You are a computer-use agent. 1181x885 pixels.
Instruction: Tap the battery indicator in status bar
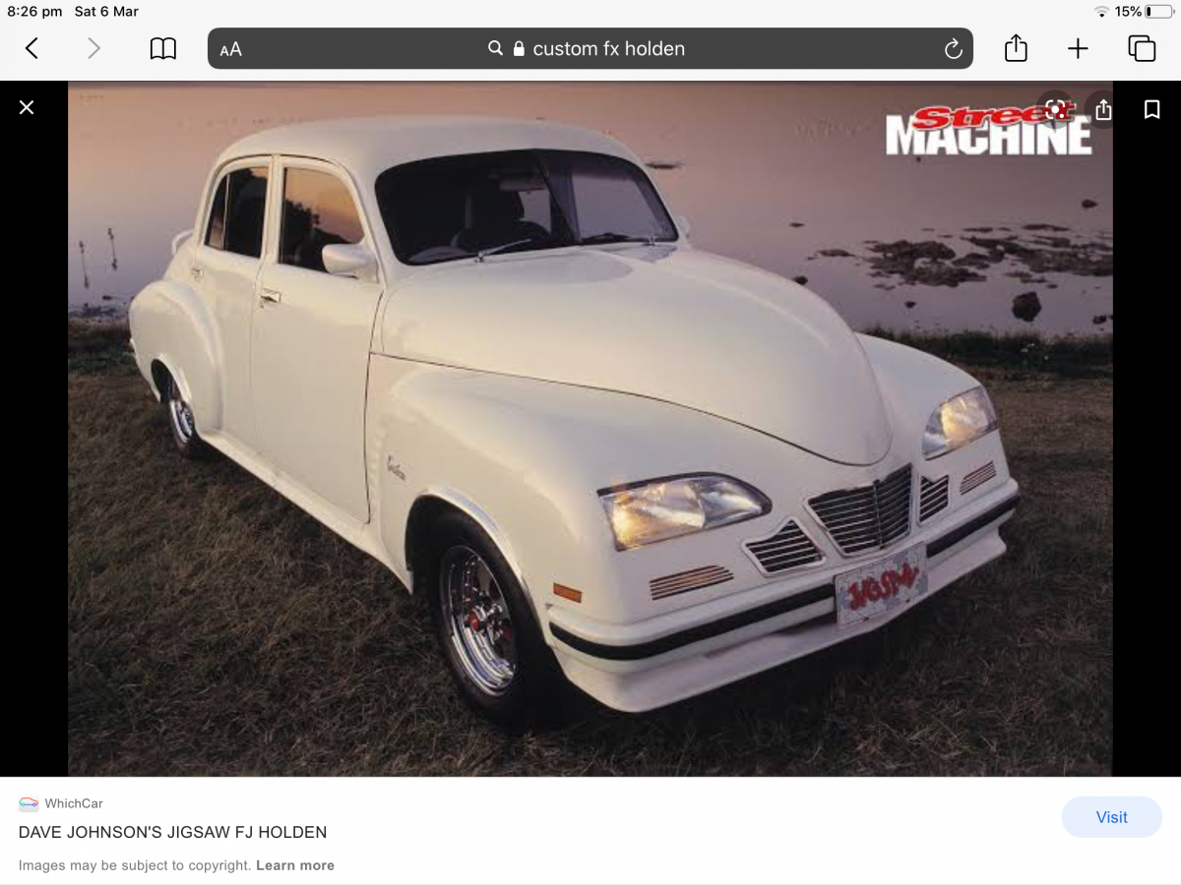click(x=1158, y=12)
